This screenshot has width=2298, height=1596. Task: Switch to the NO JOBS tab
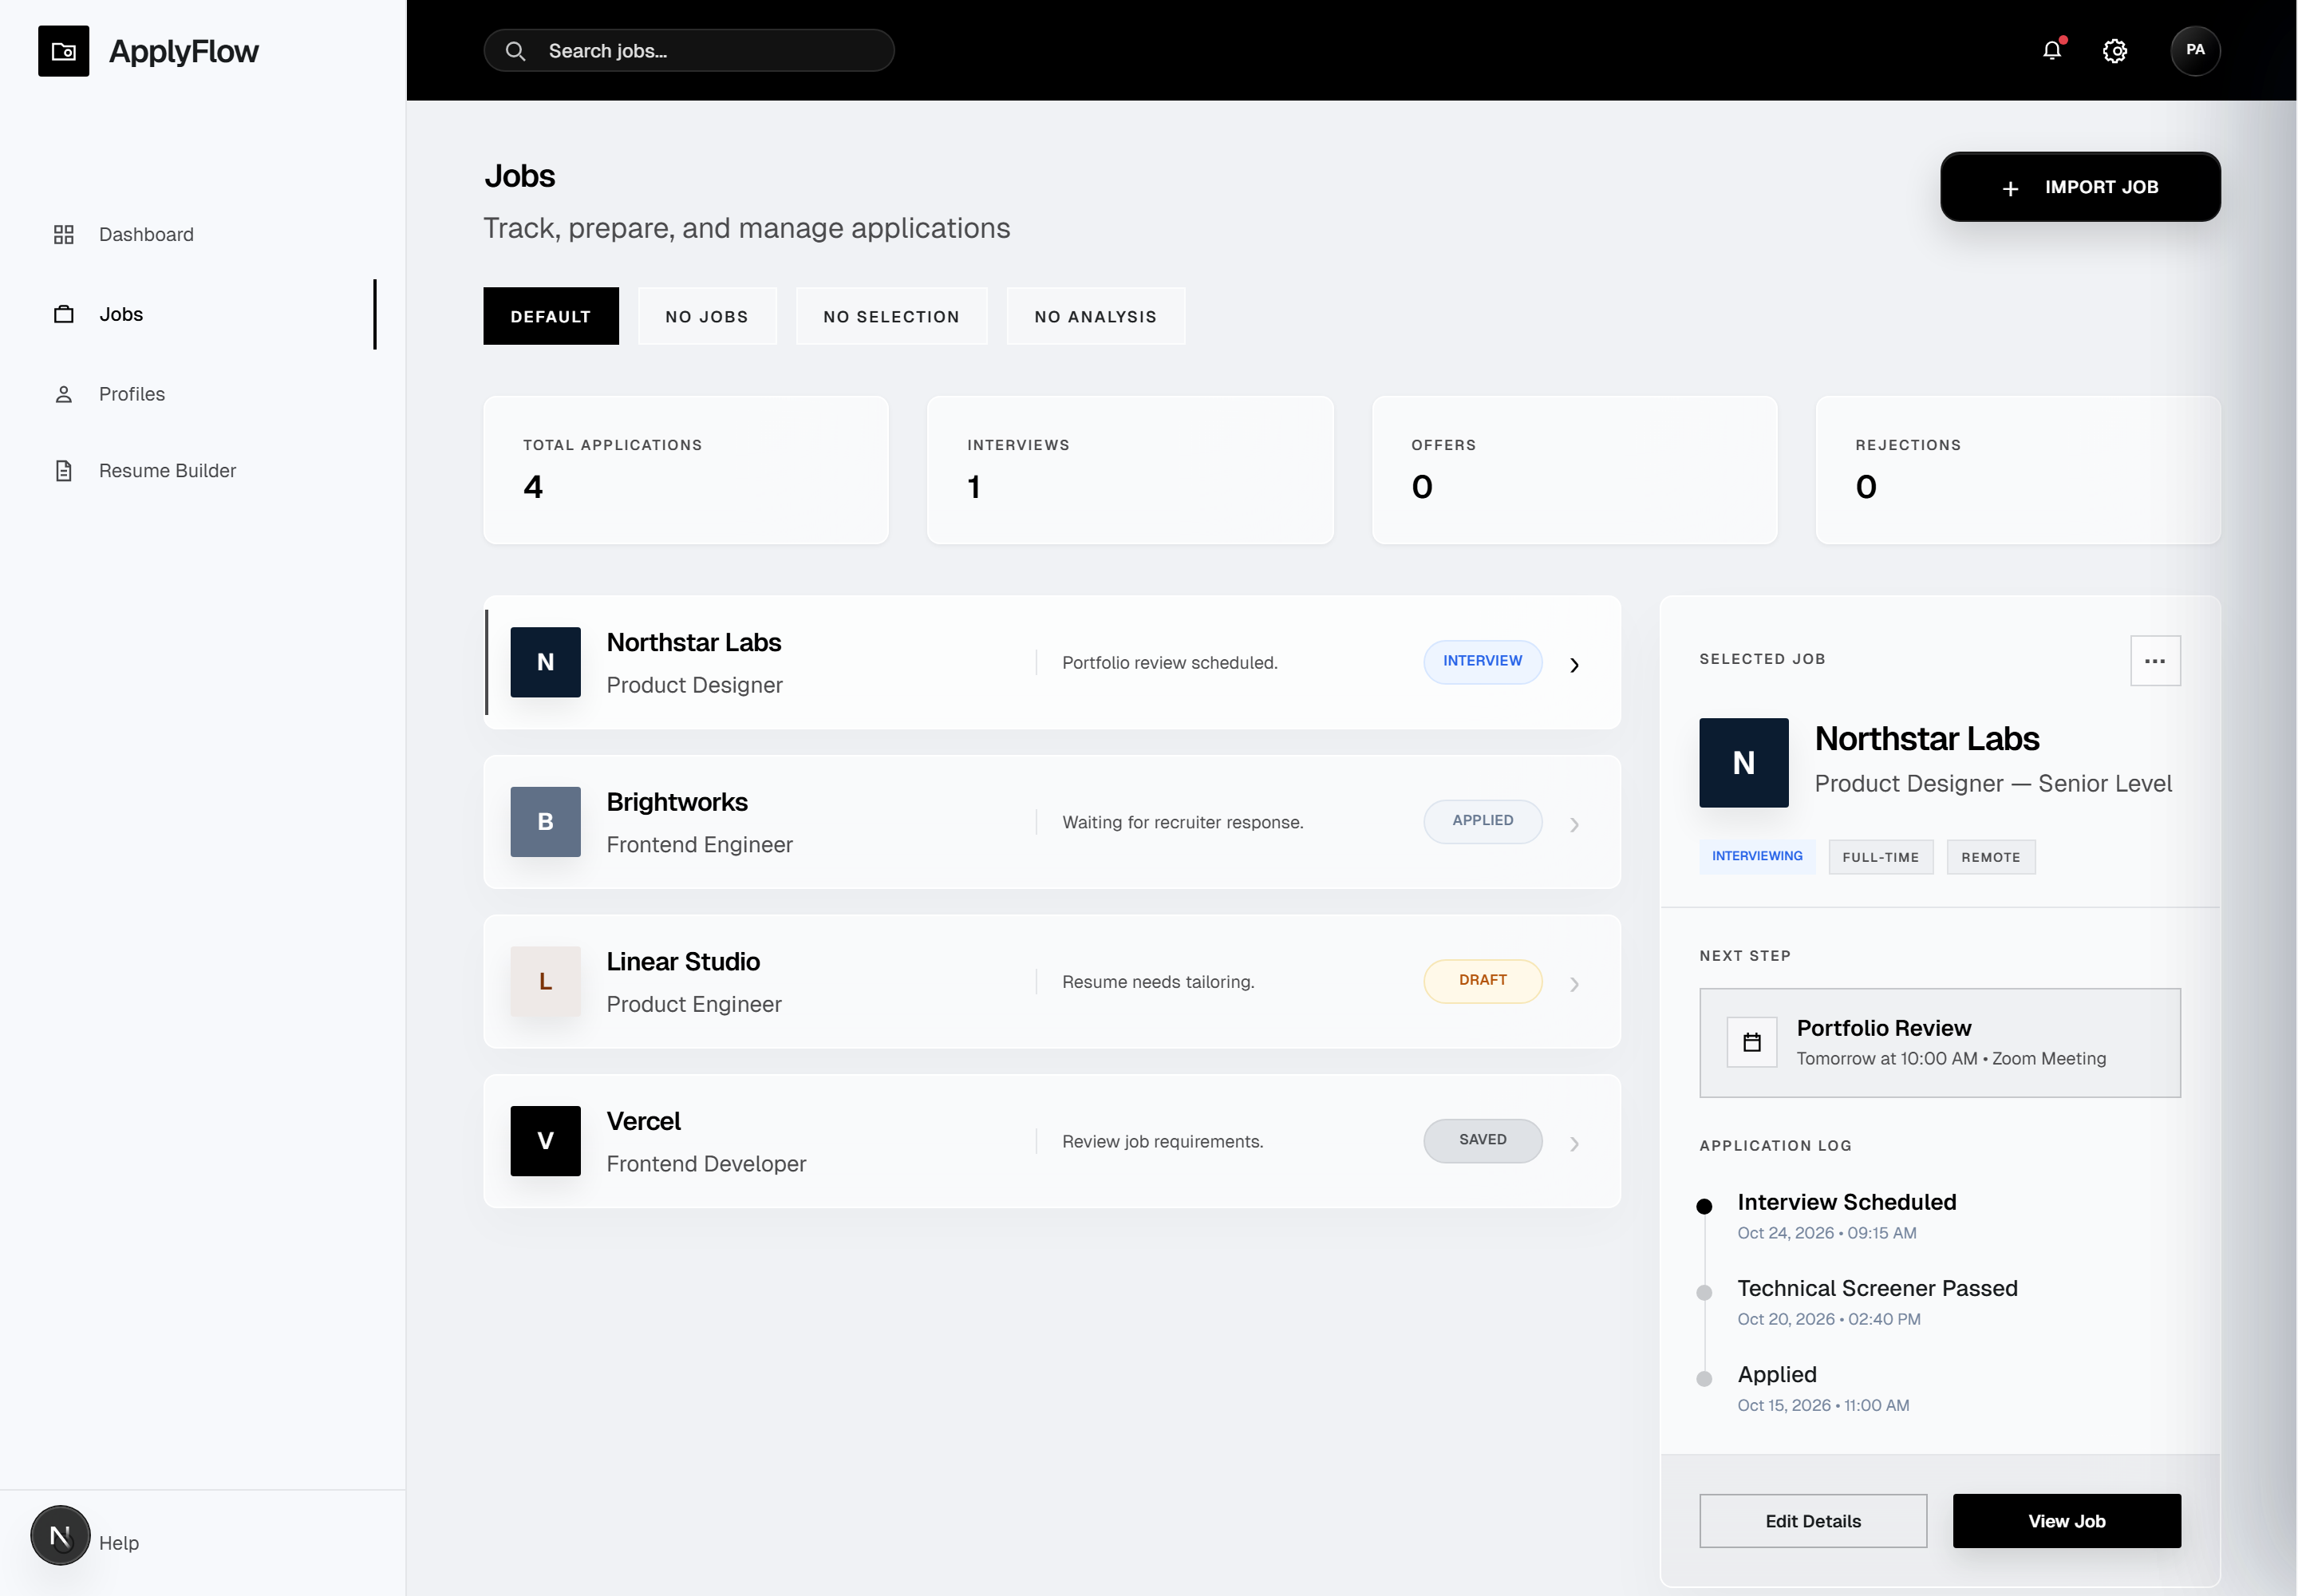(x=706, y=316)
